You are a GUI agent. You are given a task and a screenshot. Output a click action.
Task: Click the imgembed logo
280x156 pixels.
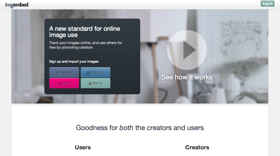(17, 5)
